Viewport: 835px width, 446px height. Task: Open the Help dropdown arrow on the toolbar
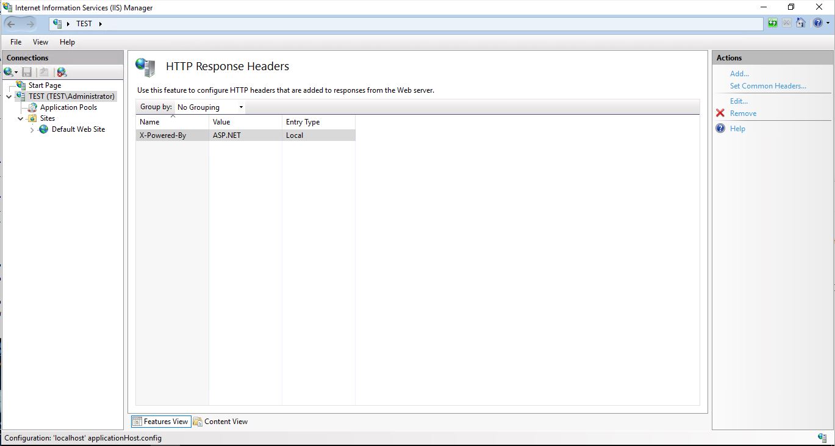[x=827, y=23]
